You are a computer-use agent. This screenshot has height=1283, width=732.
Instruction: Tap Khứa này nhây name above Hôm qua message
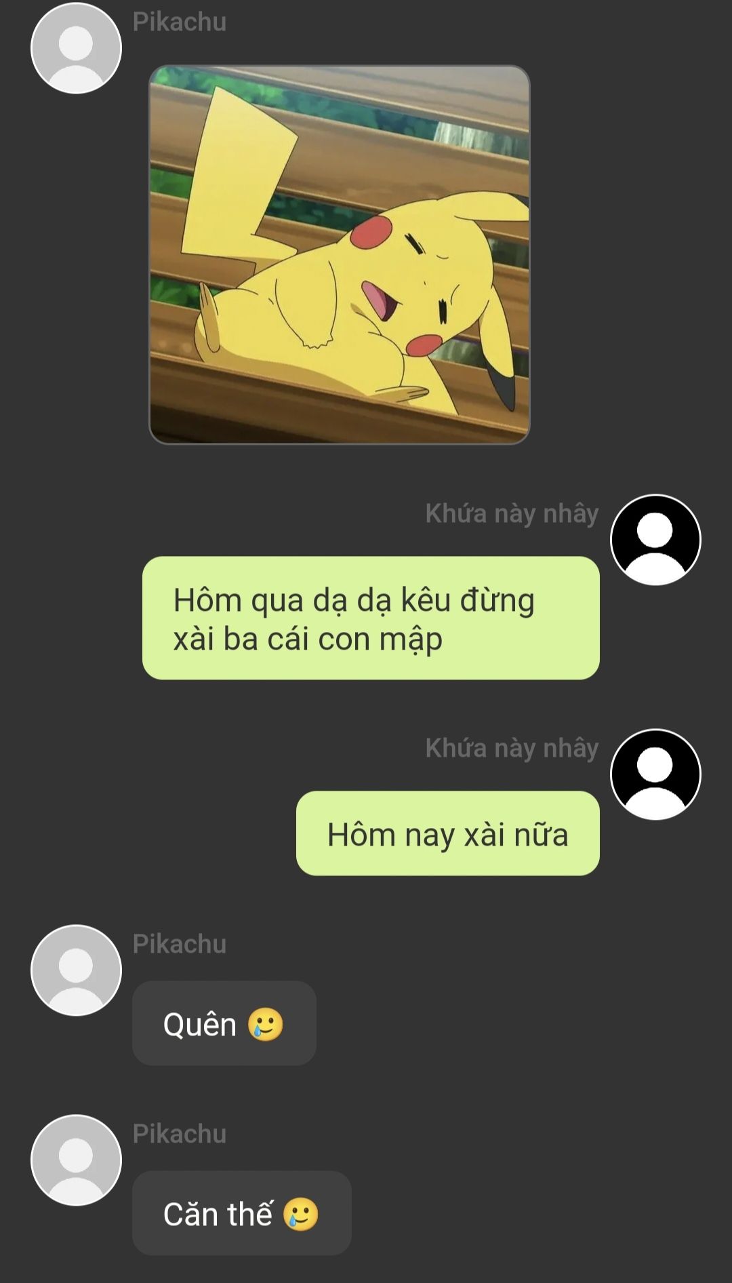coord(512,513)
